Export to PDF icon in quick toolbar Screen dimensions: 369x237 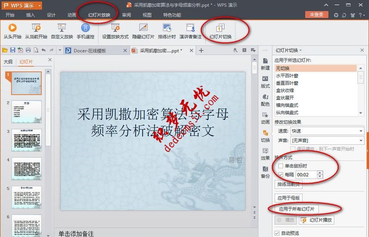[20, 50]
